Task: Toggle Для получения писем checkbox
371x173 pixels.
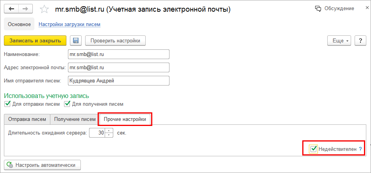Action: pos(67,104)
